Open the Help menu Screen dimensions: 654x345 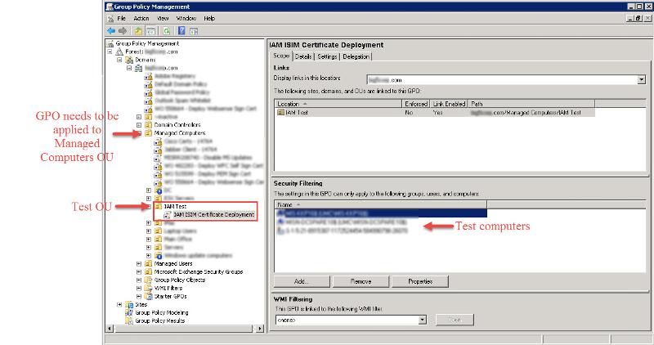pos(209,18)
